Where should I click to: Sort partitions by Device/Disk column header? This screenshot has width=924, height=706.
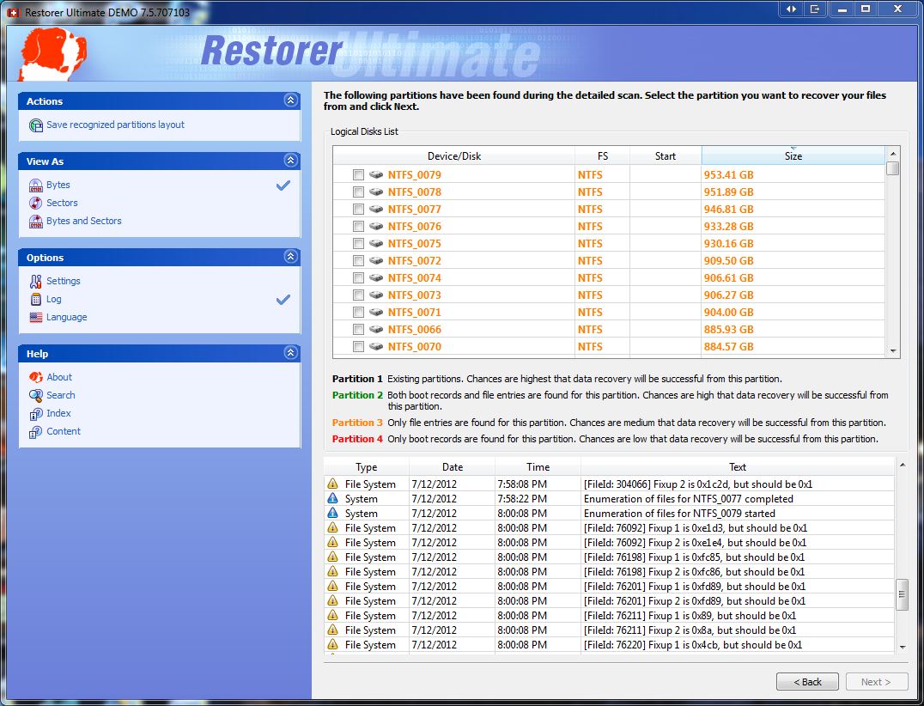tap(453, 155)
